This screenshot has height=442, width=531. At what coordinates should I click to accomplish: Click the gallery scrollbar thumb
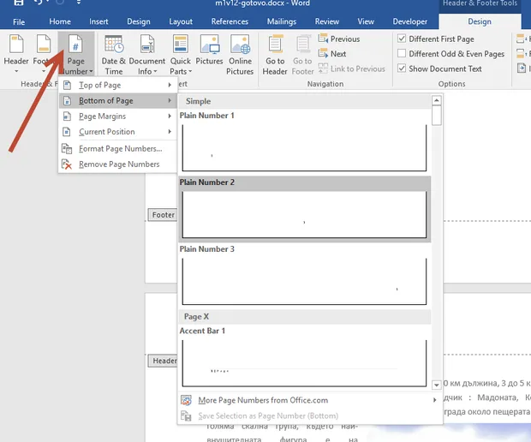coord(437,115)
